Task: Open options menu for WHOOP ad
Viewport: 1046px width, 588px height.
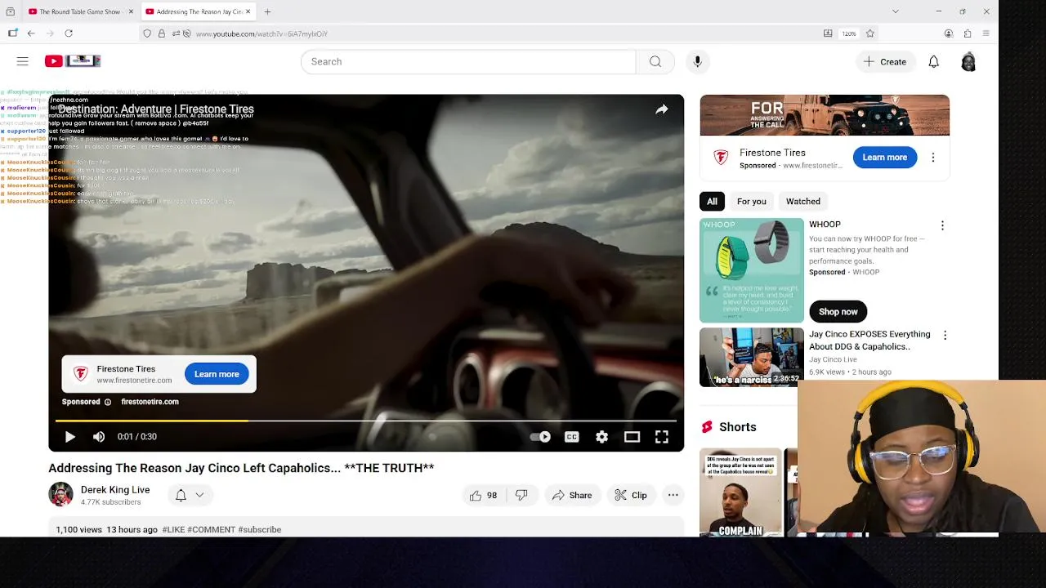Action: [942, 225]
